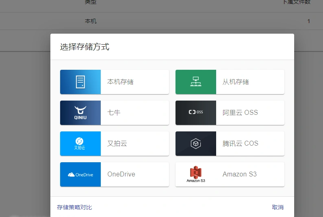Open the 存储策略对比 comparison link

pos(74,207)
